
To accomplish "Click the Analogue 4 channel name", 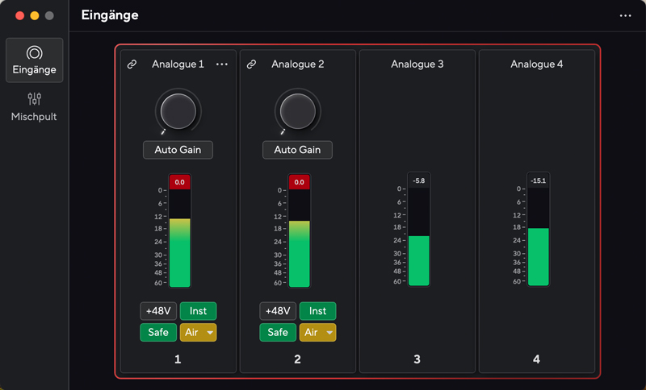I will [x=536, y=64].
